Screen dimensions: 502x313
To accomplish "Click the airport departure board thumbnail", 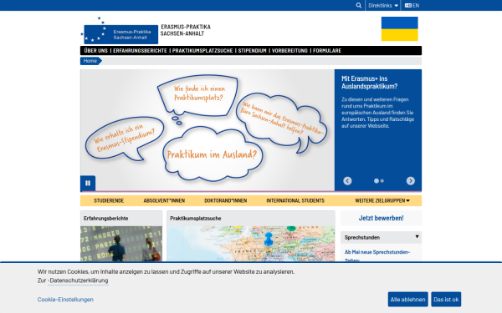I will (x=121, y=244).
